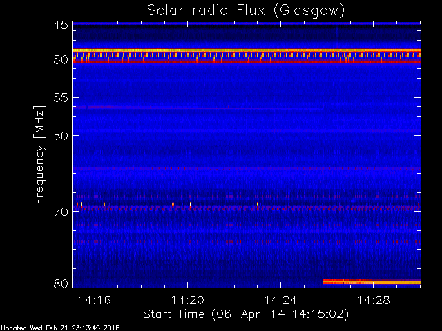Click the orange-yellow band near 80 MHz
Image resolution: width=442 pixels, height=331 pixels.
click(x=372, y=282)
